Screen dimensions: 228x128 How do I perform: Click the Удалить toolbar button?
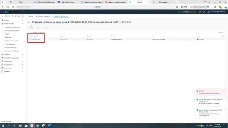(47, 27)
